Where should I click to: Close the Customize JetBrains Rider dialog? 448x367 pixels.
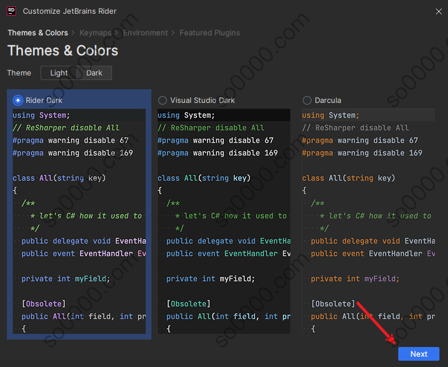(439, 11)
